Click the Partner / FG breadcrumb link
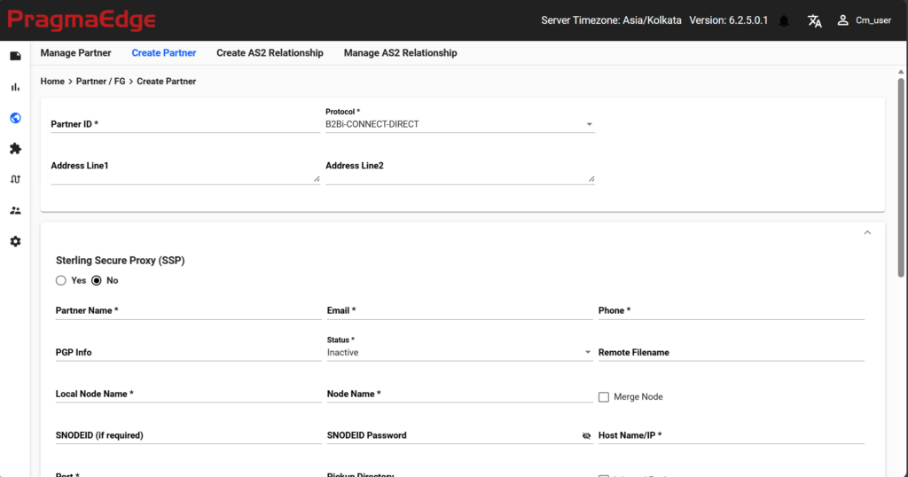This screenshot has height=477, width=908. (x=101, y=82)
